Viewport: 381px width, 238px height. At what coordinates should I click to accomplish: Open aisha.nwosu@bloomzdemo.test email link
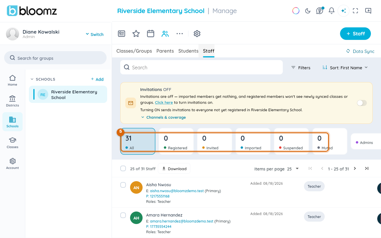point(177,191)
